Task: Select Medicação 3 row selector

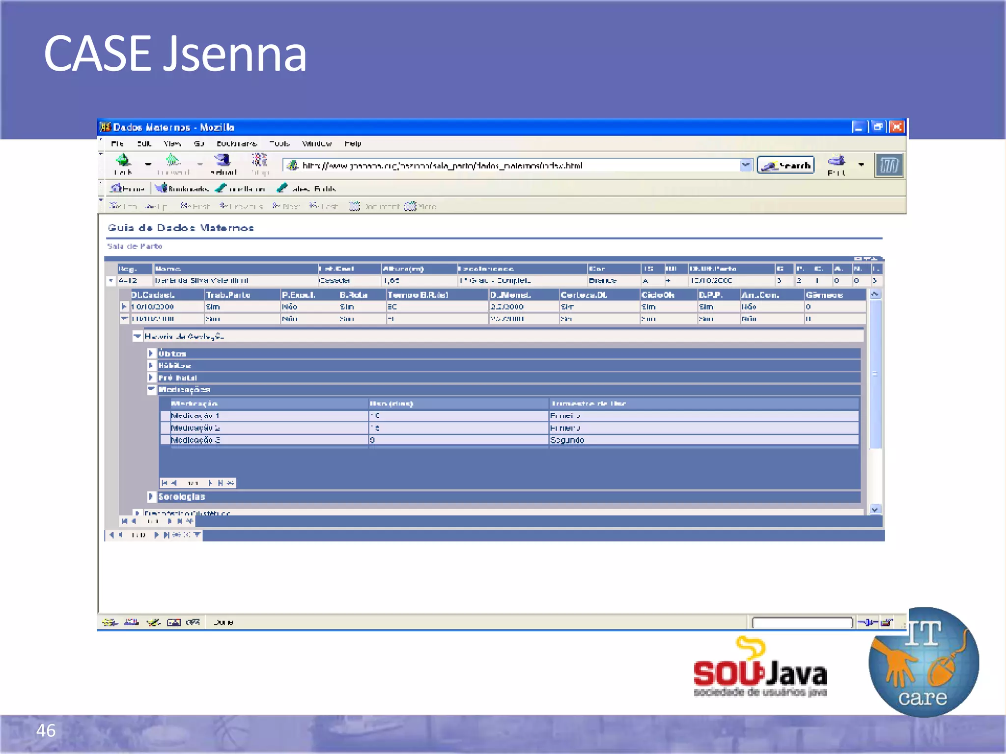Action: pos(165,440)
